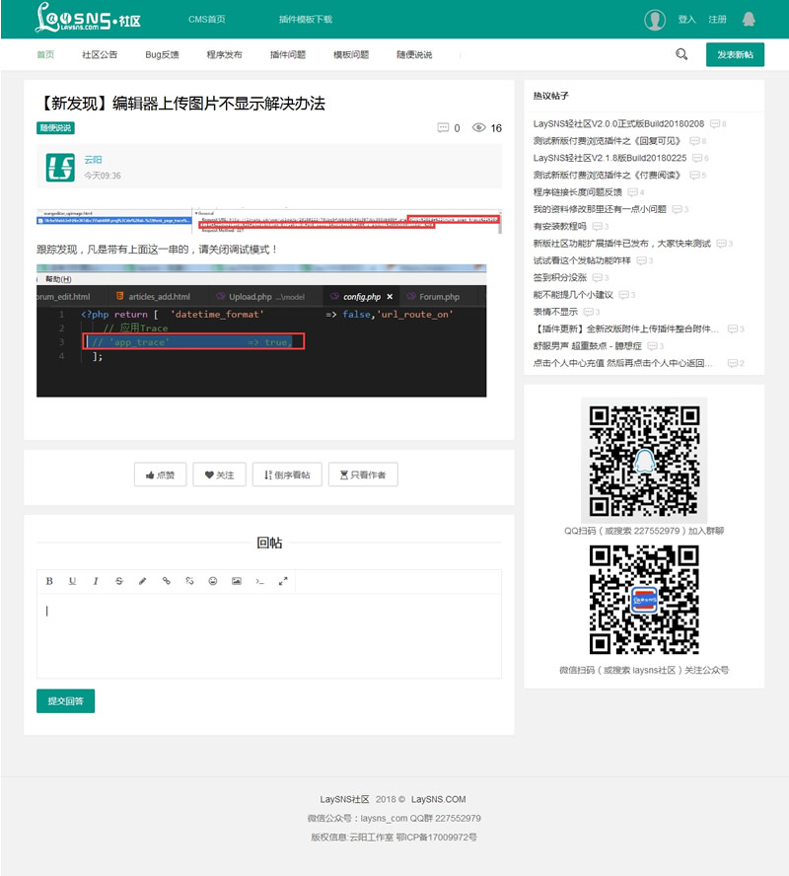Switch to reverse order with 倒序看帖
The height and width of the screenshot is (876, 789).
click(x=287, y=474)
